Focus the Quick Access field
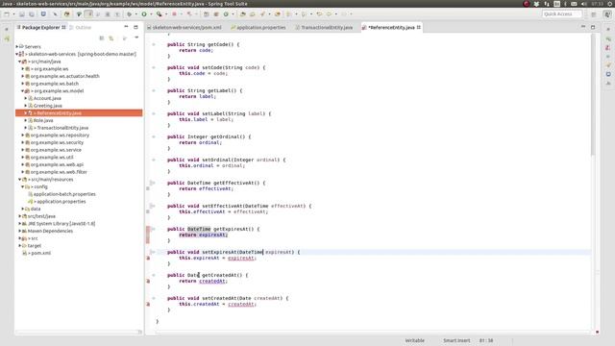Image resolution: width=615 pixels, height=346 pixels. pos(562,14)
